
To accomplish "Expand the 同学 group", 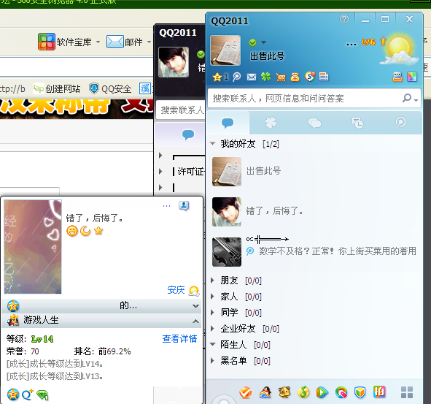I will pyautogui.click(x=212, y=312).
